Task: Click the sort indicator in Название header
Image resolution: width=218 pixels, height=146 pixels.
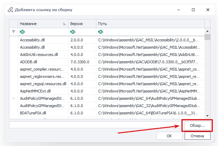Action: 64,24
